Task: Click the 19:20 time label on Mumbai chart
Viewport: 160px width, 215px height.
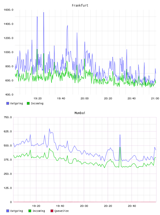Action: [36, 206]
